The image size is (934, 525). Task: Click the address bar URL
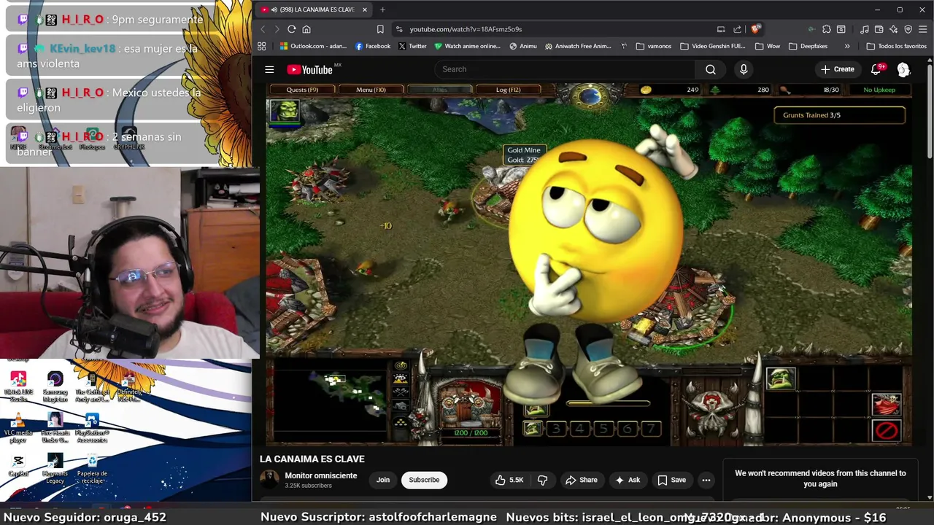click(466, 29)
